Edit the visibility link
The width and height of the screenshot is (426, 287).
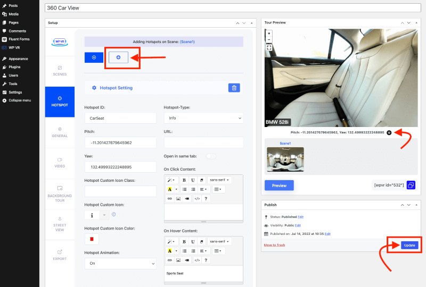[298, 225]
